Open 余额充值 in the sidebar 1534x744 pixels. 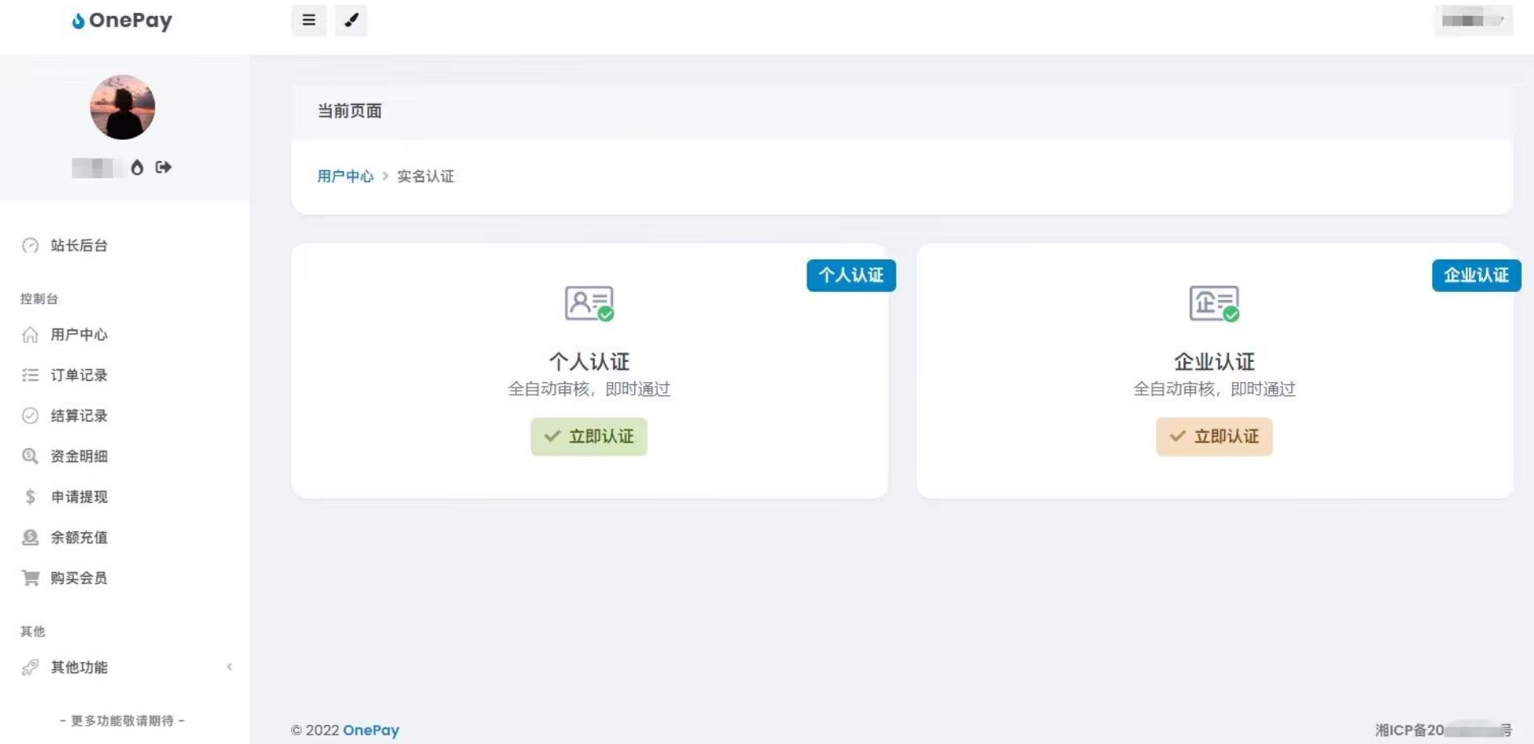79,537
